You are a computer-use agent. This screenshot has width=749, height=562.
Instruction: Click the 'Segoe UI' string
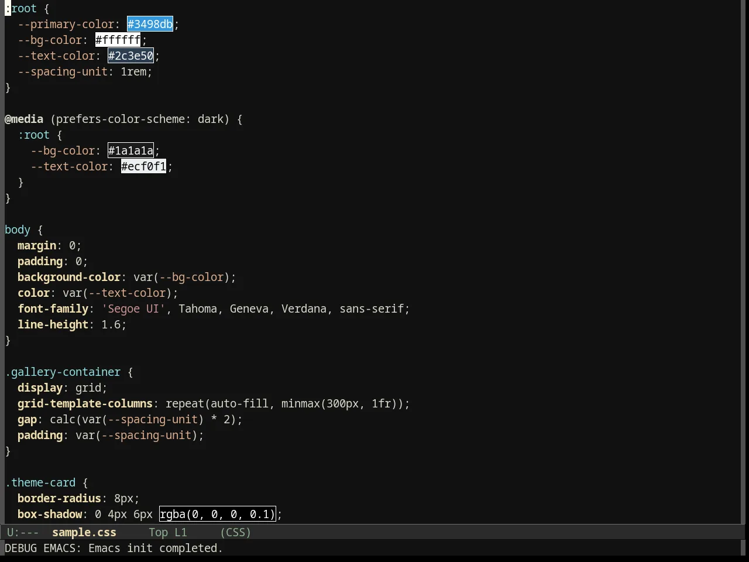tap(133, 309)
